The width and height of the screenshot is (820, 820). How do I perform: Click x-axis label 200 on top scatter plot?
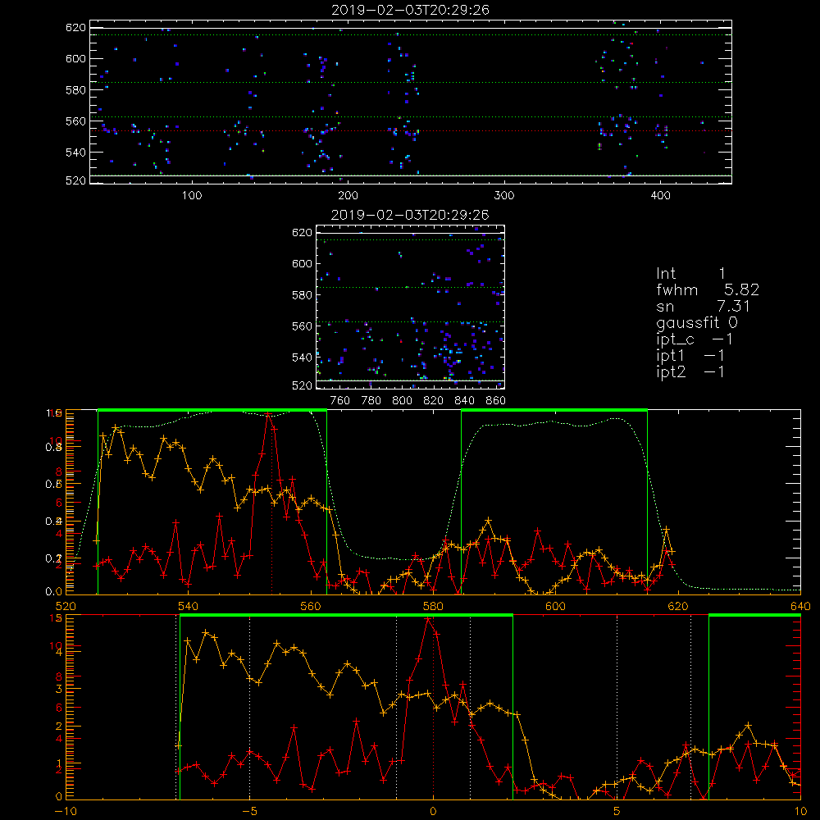(348, 196)
